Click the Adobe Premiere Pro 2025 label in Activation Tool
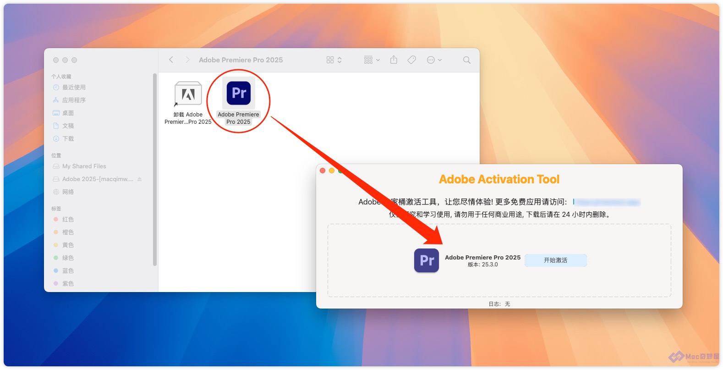This screenshot has width=723, height=370. pos(483,257)
